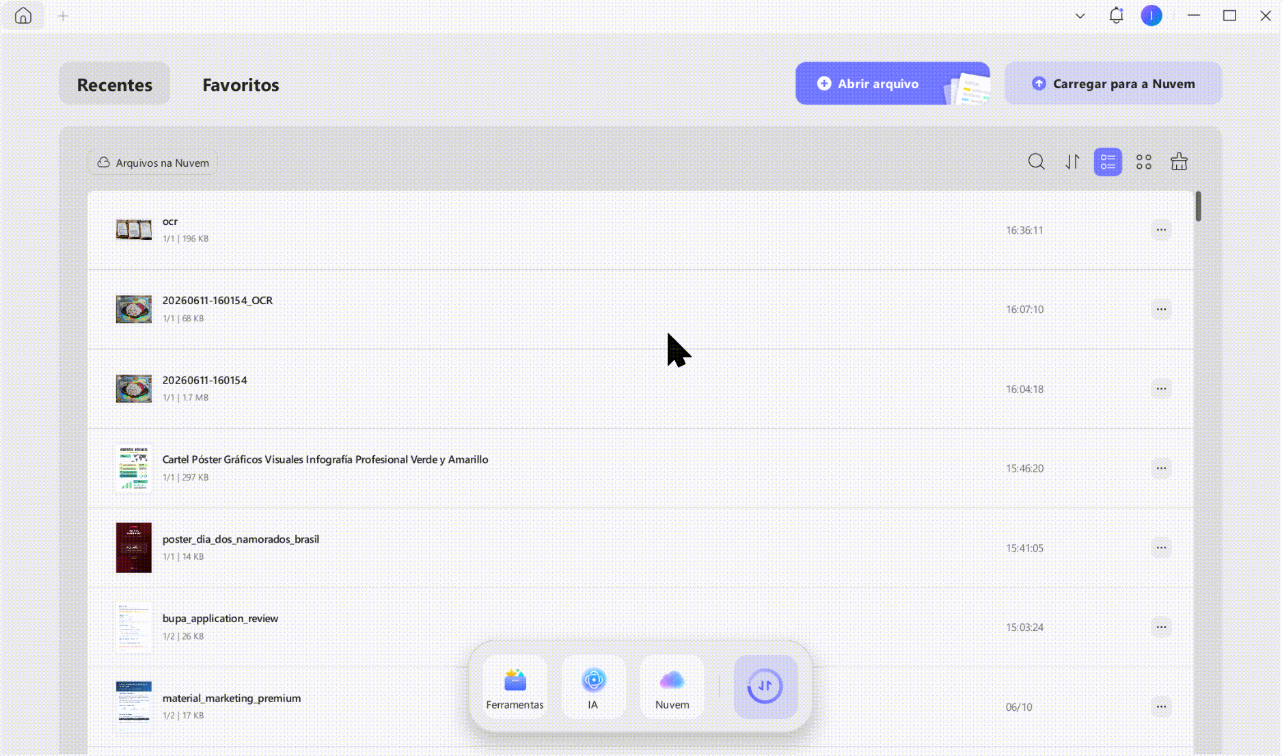Screen dimensions: 1282x756
Task: Click the 16:36:11 timestamp
Action: coord(1024,230)
